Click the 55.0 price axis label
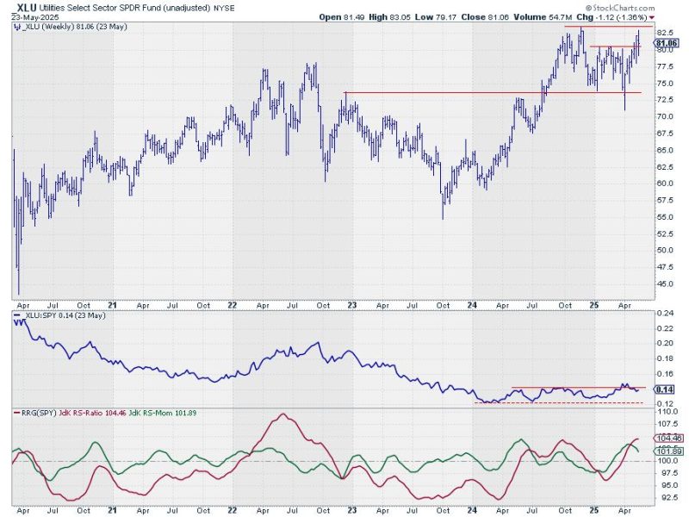Screen dimensions: 689x517 point(664,217)
